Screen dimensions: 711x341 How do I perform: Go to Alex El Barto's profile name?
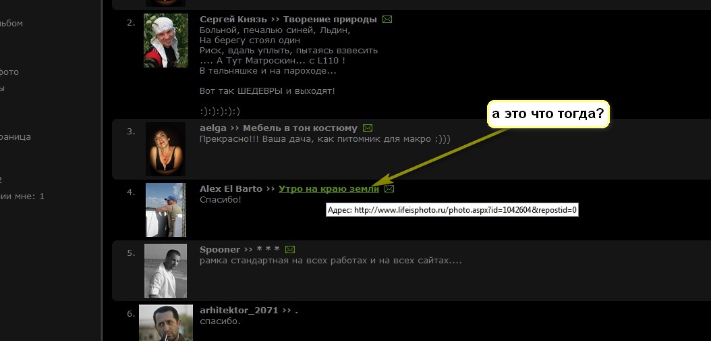pyautogui.click(x=231, y=189)
